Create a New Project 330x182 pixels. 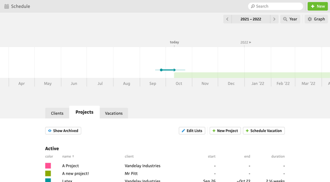point(225,130)
